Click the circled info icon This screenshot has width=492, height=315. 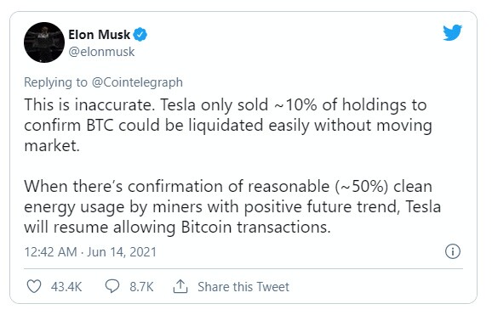[x=453, y=251]
